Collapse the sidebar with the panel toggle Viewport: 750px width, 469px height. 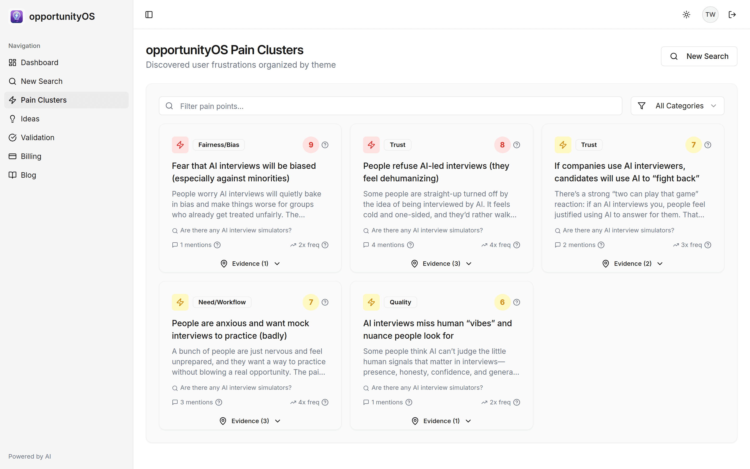click(149, 15)
